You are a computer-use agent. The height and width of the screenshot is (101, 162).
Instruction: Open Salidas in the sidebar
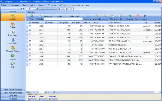(13, 25)
